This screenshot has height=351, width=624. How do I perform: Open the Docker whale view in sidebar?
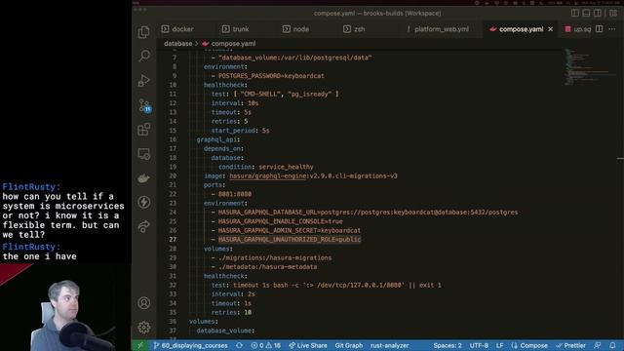point(144,177)
